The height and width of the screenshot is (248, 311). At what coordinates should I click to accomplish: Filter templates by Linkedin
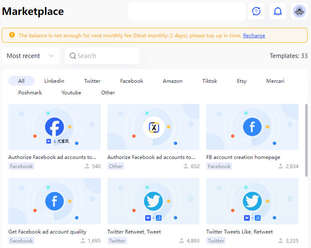point(54,81)
